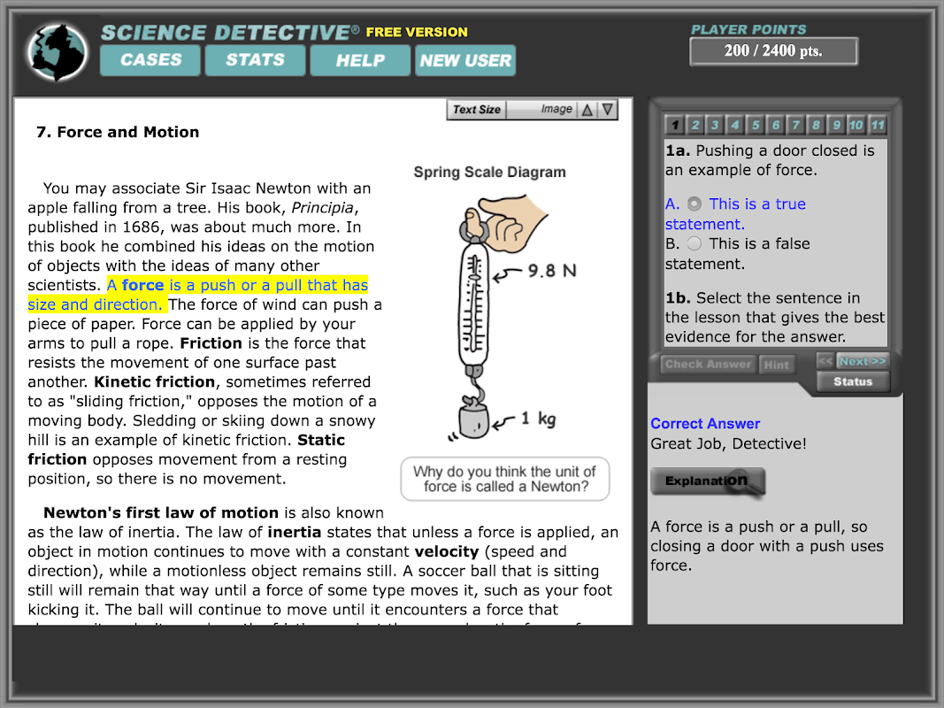Open the Help menu

(360, 60)
